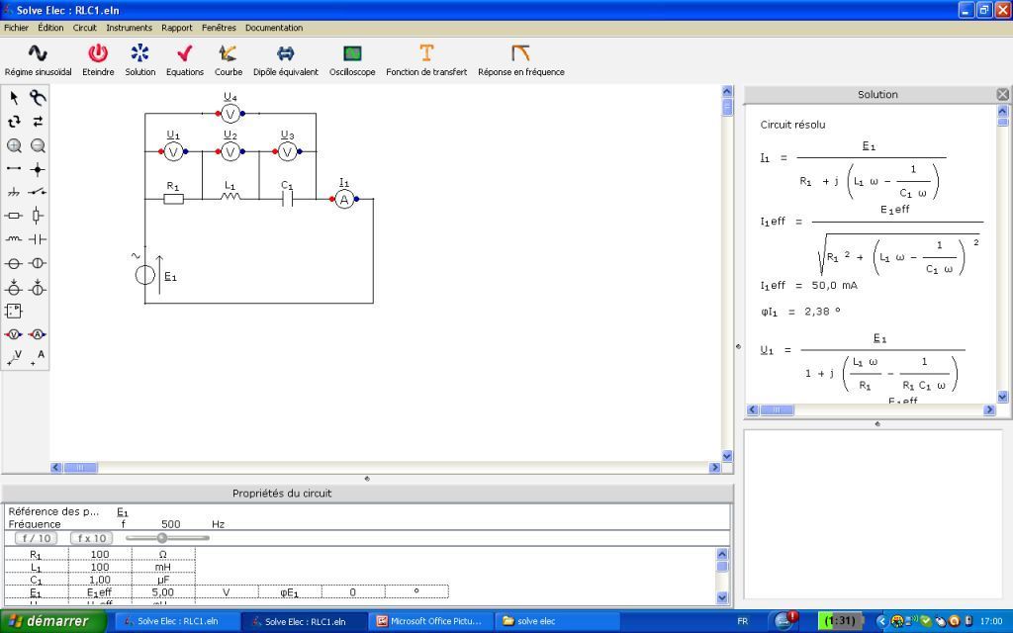1013x633 pixels.
Task: Click the Régime sinusoïdal toolbar icon
Action: [x=38, y=53]
